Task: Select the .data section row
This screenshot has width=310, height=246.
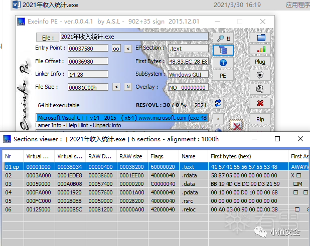Action: 156,184
